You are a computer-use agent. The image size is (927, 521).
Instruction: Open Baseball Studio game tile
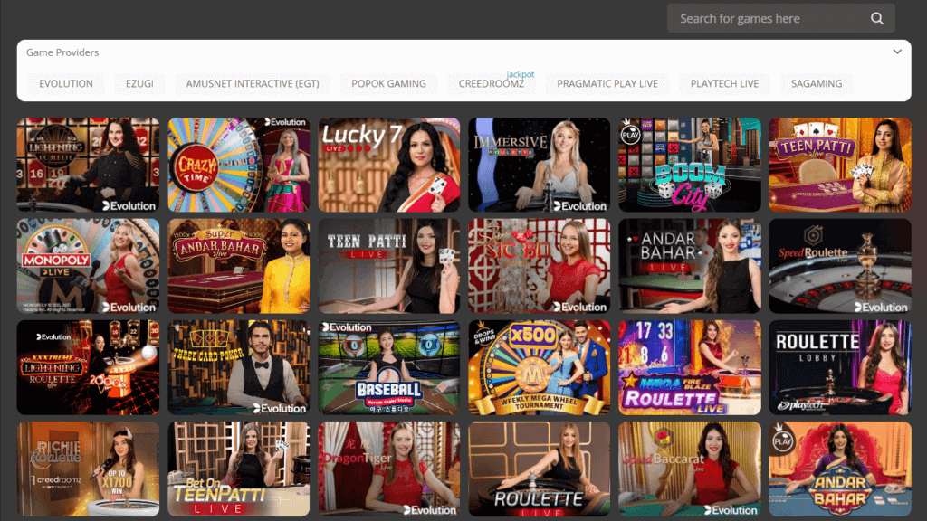(389, 367)
